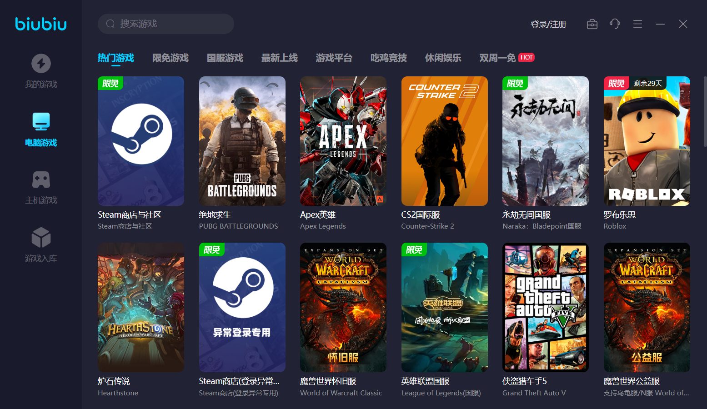Screen dimensions: 707x409
Task: Click the 我的游戏 sidebar label
Action: pos(41,84)
